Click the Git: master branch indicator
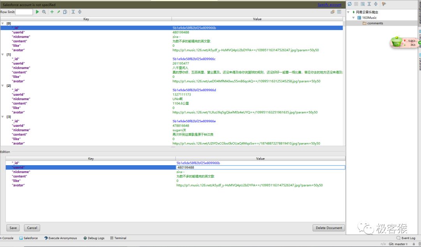421x247 pixels. pos(398,244)
